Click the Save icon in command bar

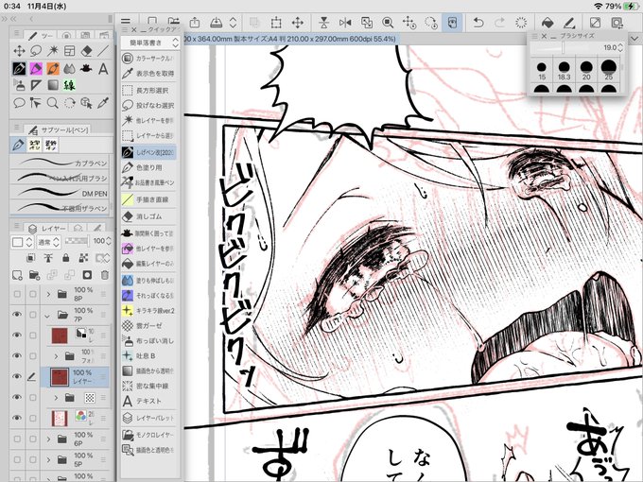coord(217,22)
